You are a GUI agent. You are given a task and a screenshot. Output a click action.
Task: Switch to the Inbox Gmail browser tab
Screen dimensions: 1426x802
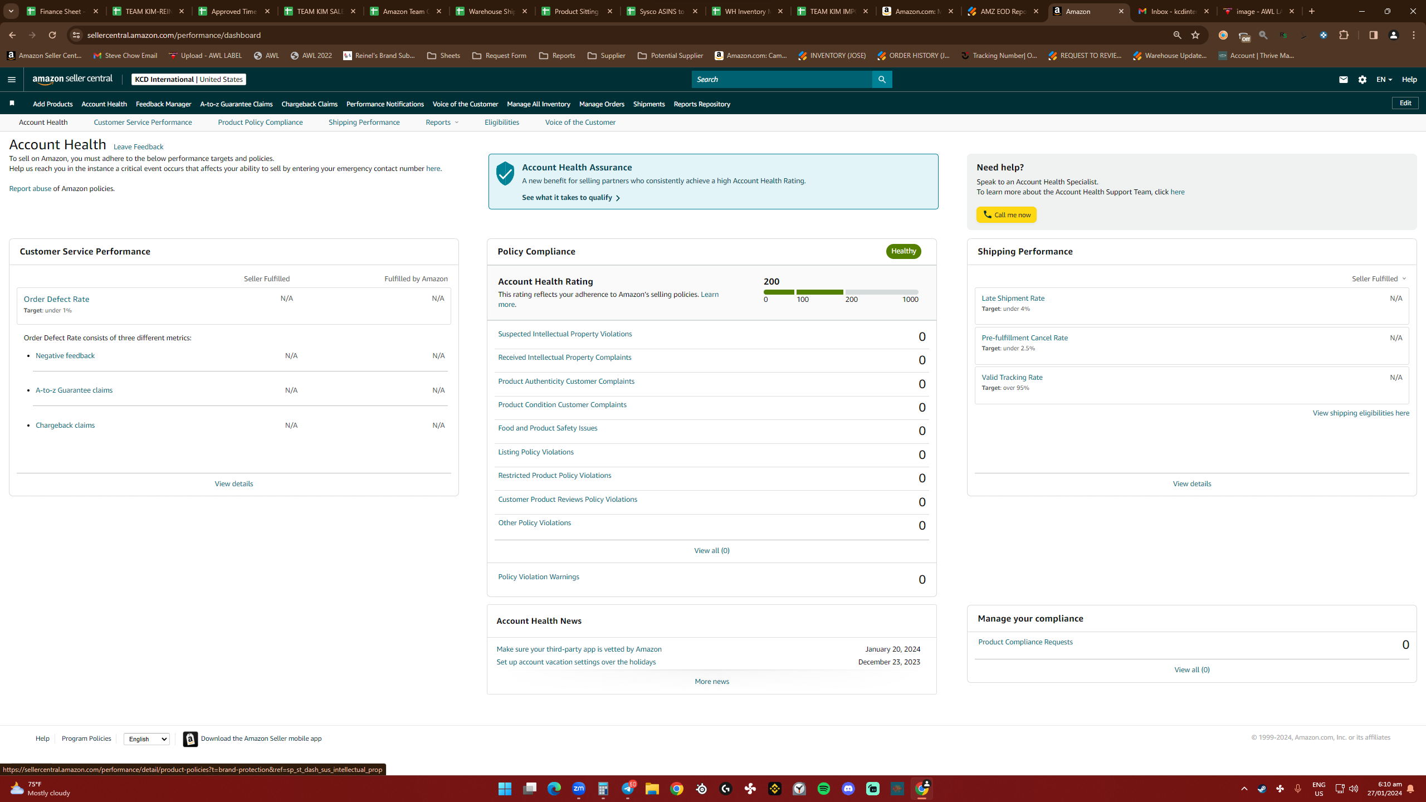point(1173,11)
